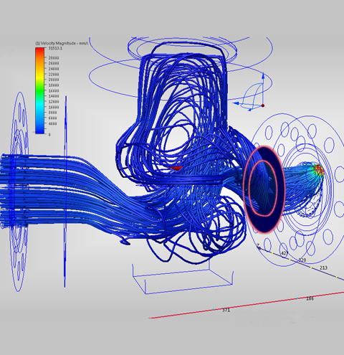Click the green band of the velocity legend
The height and width of the screenshot is (355, 344).
tap(40, 91)
